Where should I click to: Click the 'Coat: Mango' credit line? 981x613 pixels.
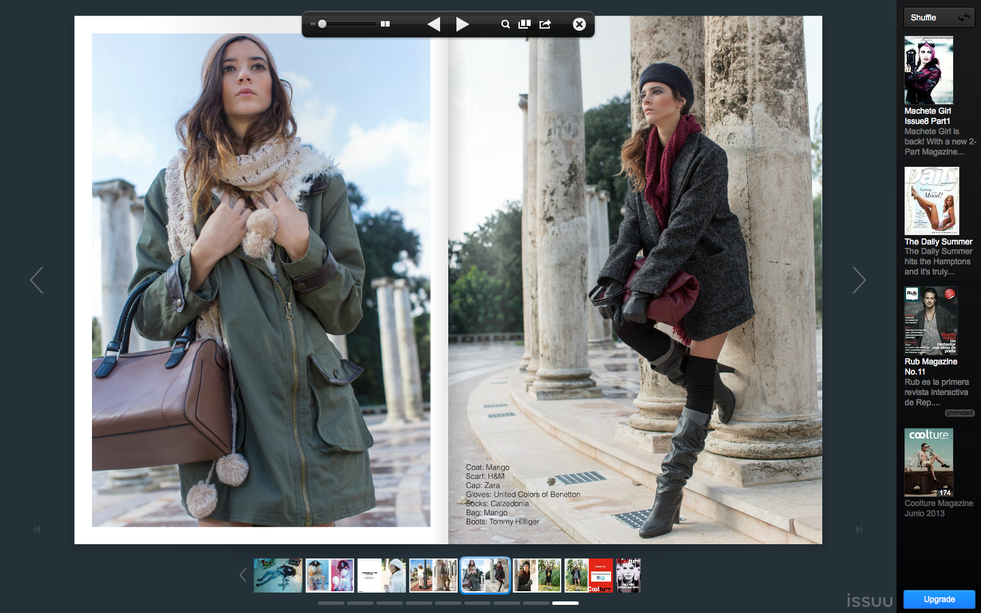click(488, 467)
